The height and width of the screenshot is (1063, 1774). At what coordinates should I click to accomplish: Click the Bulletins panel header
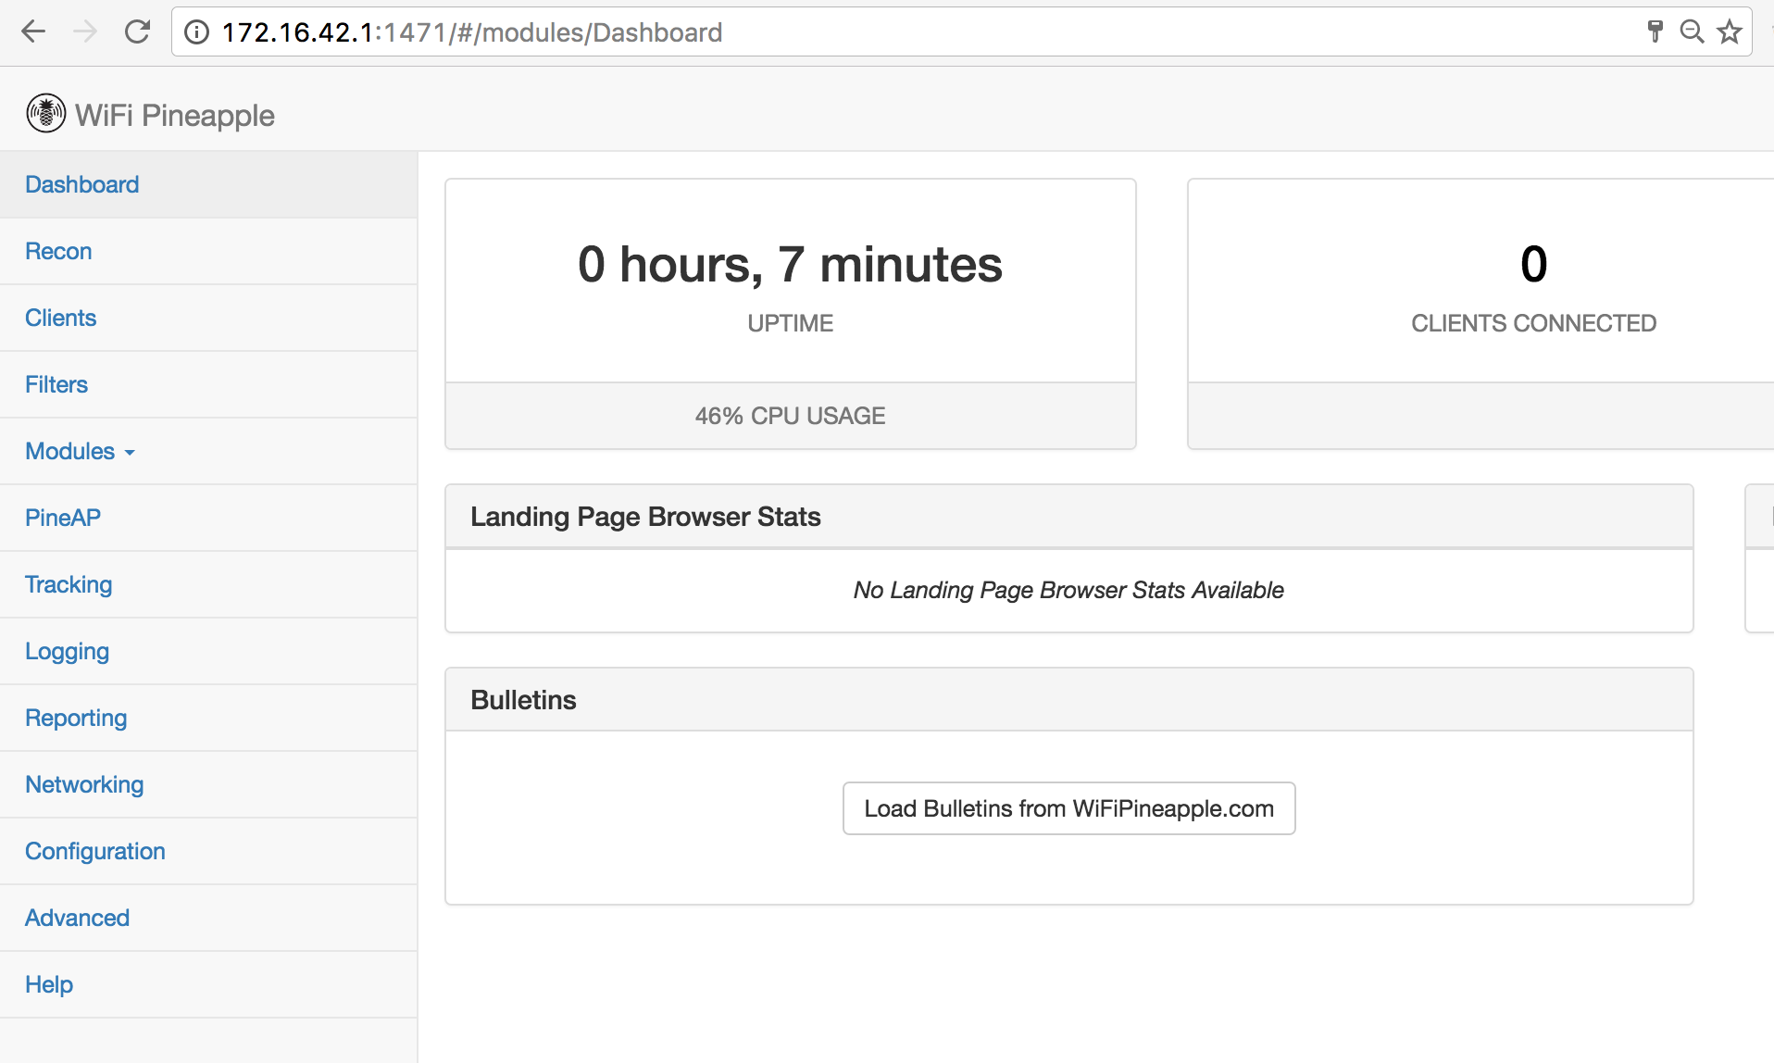click(1068, 700)
